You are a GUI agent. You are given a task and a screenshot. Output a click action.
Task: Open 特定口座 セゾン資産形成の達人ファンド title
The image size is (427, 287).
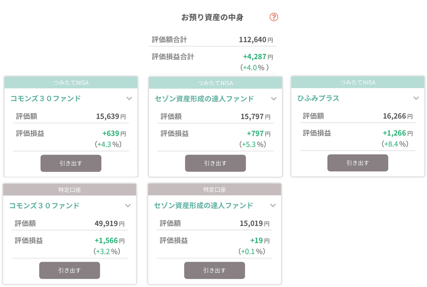[x=203, y=205]
